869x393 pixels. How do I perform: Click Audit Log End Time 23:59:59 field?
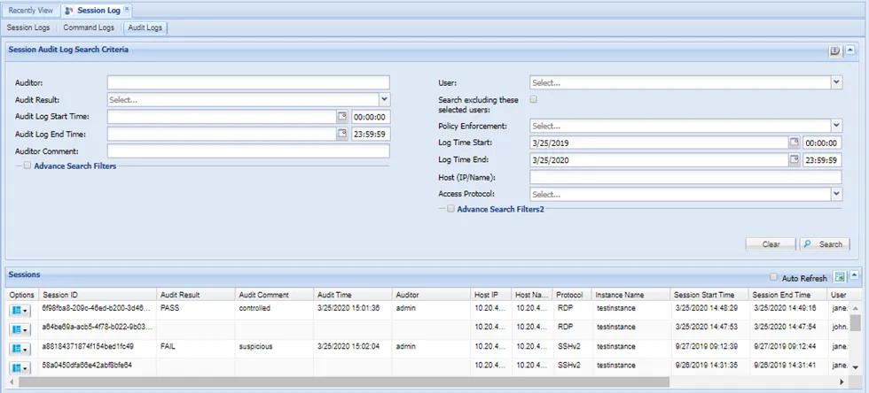tap(371, 134)
